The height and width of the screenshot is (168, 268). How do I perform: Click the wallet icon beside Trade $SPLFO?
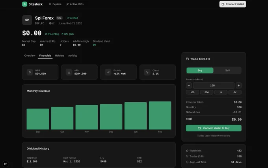(x=187, y=59)
